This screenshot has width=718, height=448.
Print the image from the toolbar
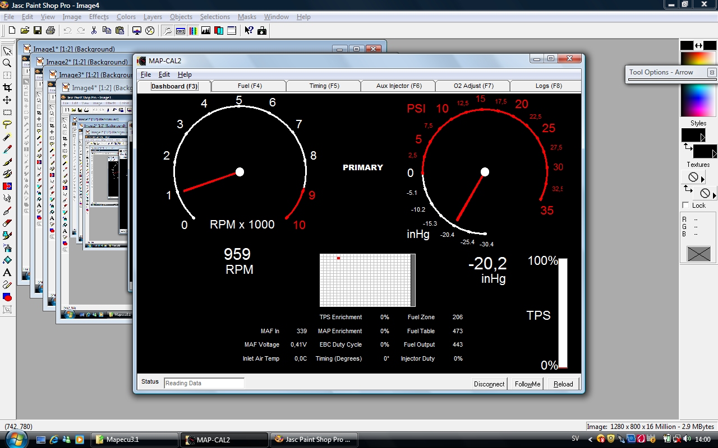(50, 30)
